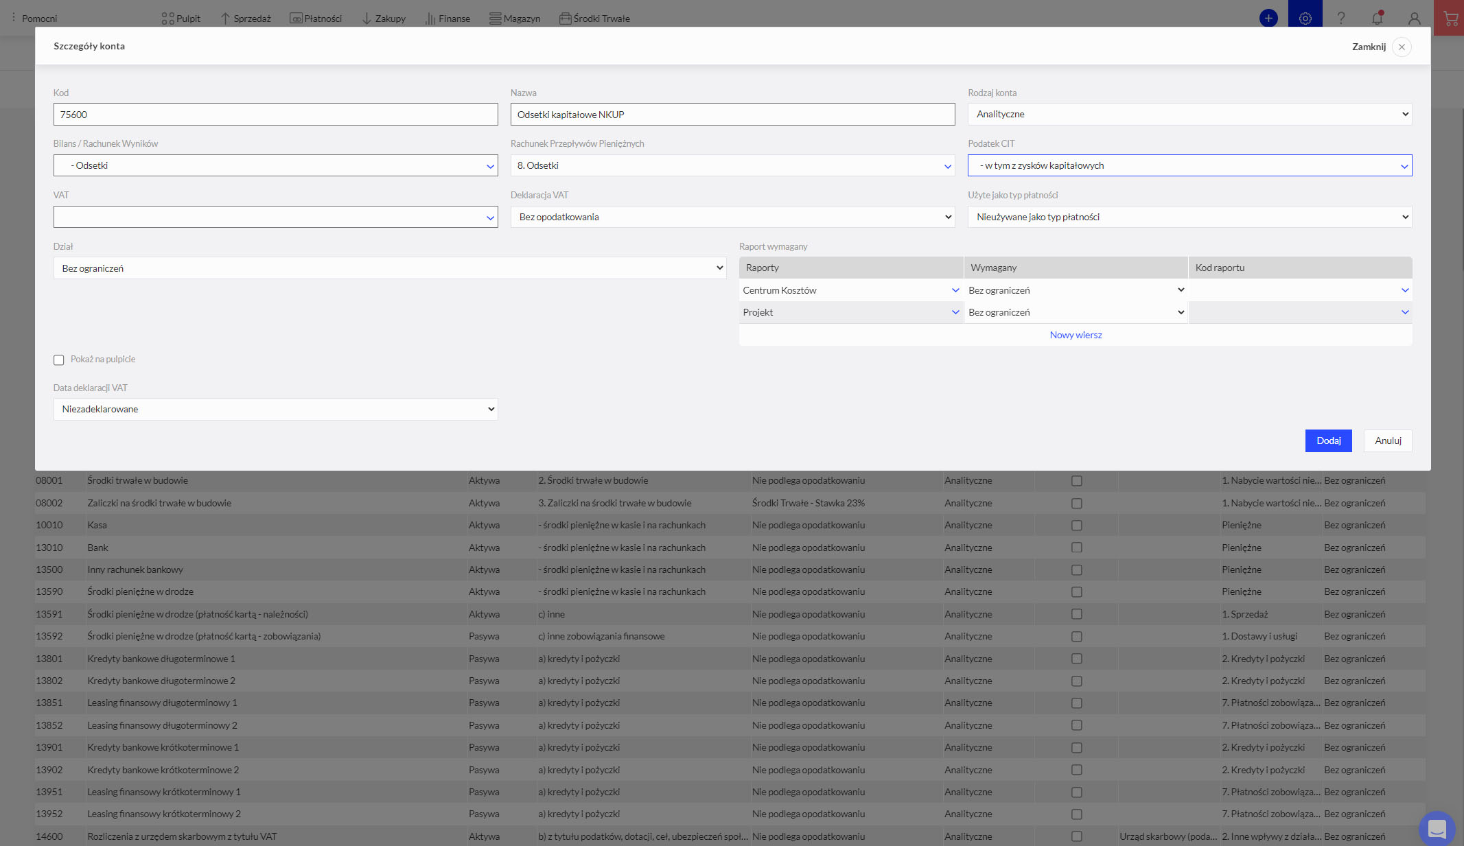1464x846 pixels.
Task: Click Kredyty bankowe krótkoterminowe 2 row name
Action: pos(163,770)
